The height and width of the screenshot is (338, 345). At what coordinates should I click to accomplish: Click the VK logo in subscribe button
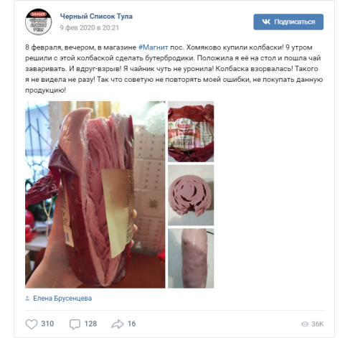coord(266,22)
